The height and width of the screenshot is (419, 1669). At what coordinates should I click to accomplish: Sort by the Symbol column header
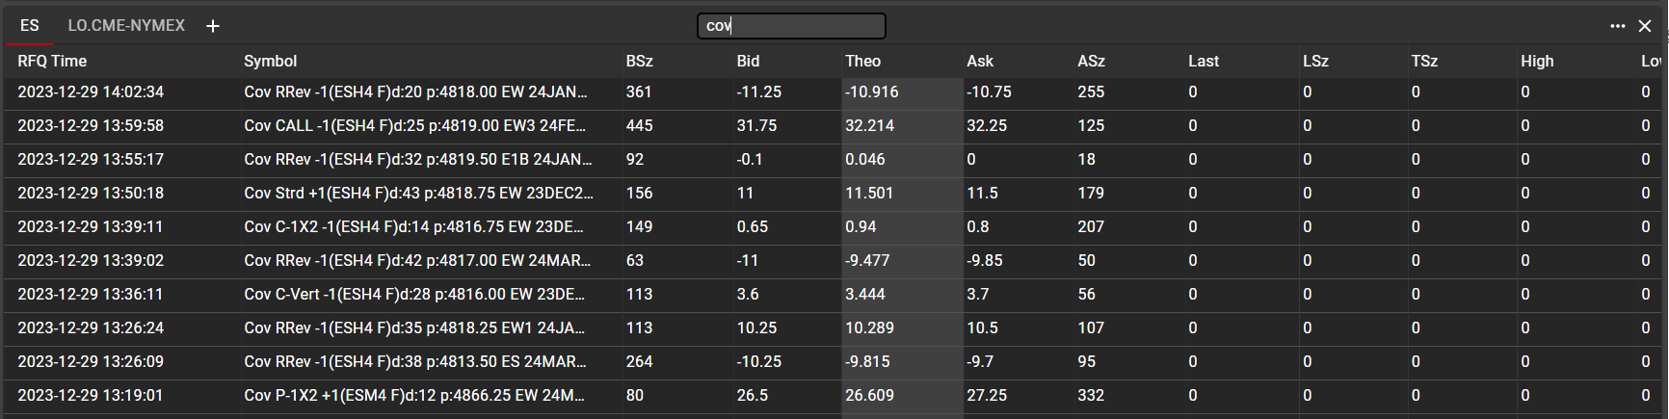(x=270, y=61)
